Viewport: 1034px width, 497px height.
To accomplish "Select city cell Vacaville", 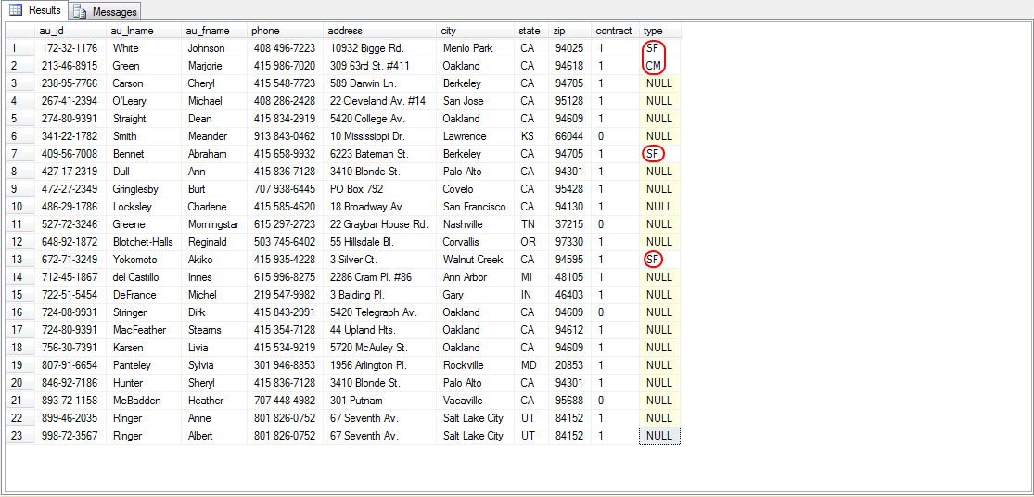I will point(476,401).
